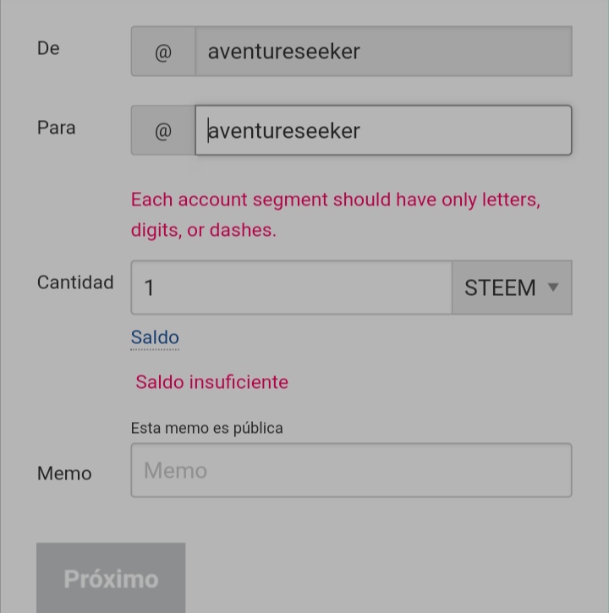Click the Saldo insuficiente warning text
The height and width of the screenshot is (613, 609).
(211, 382)
